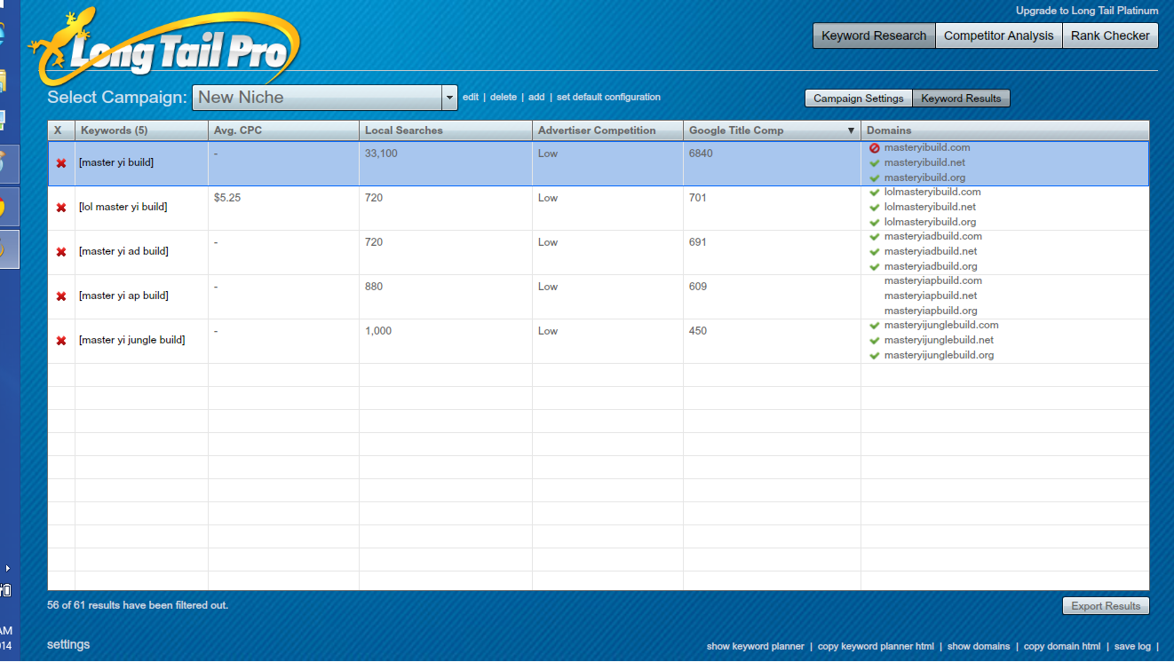Click the 6840 title competition value
The width and height of the screenshot is (1174, 662).
(x=701, y=154)
